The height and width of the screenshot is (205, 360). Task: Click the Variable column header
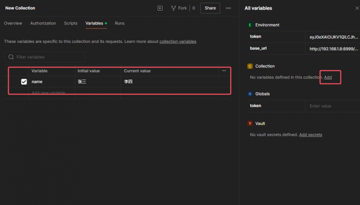click(40, 71)
